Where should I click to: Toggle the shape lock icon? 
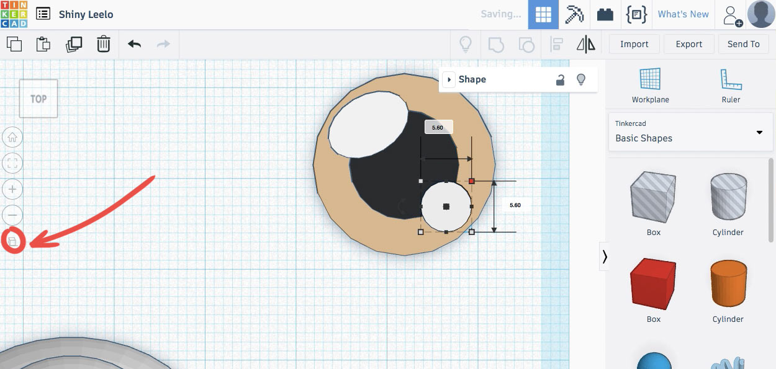coord(560,79)
